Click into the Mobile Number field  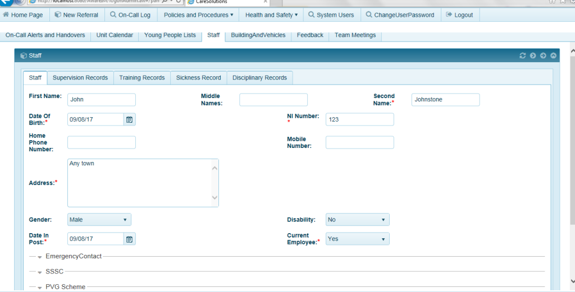359,142
